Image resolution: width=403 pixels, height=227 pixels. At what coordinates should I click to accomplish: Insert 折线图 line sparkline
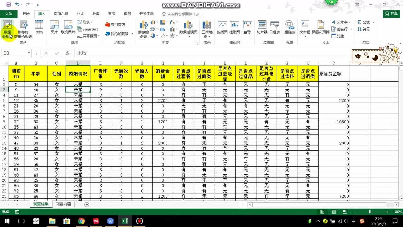(222, 27)
